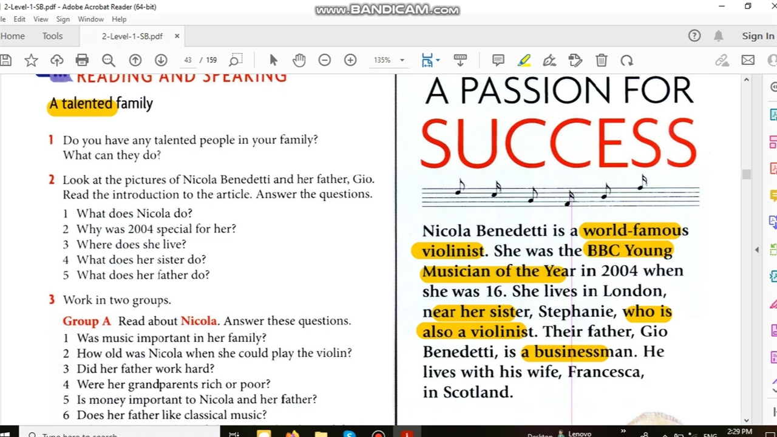Click the Highlight text marker tool

524,60
